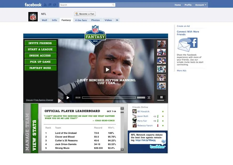Switch to the Manage Team vertical tab
The image size is (233, 165).
pyautogui.click(x=27, y=128)
